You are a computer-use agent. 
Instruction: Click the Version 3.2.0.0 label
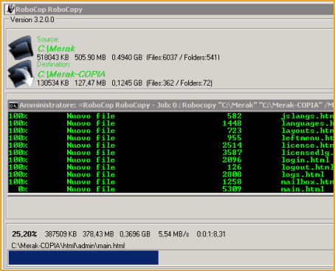point(32,20)
